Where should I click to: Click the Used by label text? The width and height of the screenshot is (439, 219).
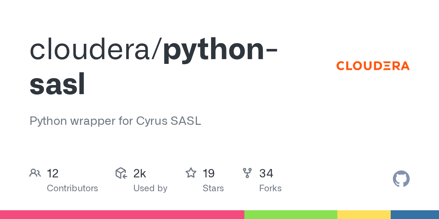pos(150,188)
